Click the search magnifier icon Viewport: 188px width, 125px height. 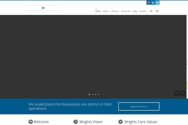(151, 11)
